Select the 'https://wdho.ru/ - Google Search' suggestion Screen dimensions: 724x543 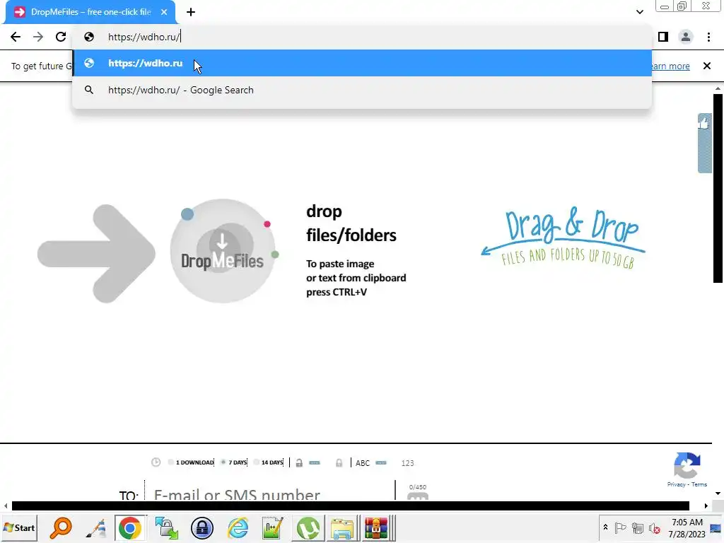tap(363, 90)
